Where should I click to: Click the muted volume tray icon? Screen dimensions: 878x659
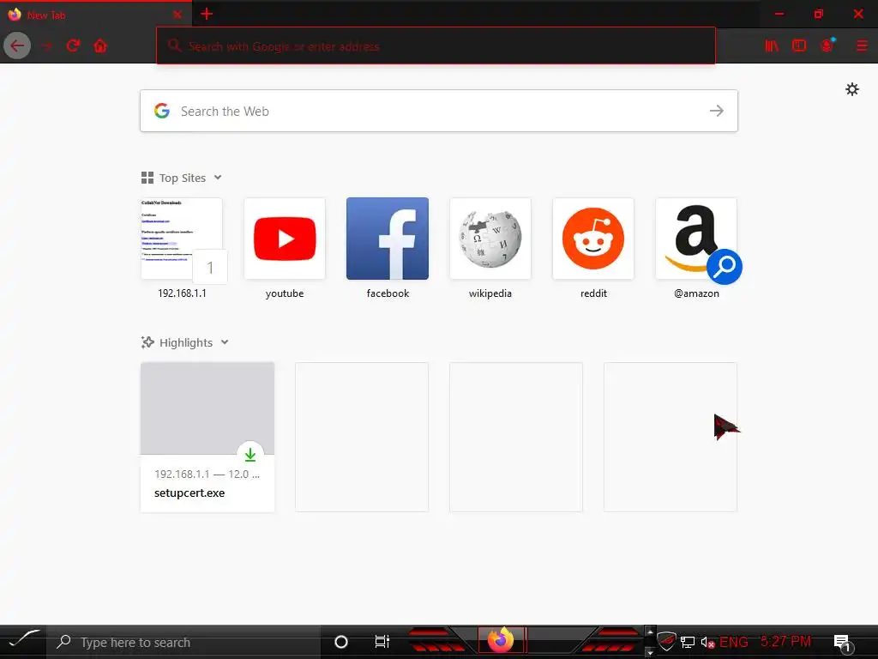coord(707,642)
